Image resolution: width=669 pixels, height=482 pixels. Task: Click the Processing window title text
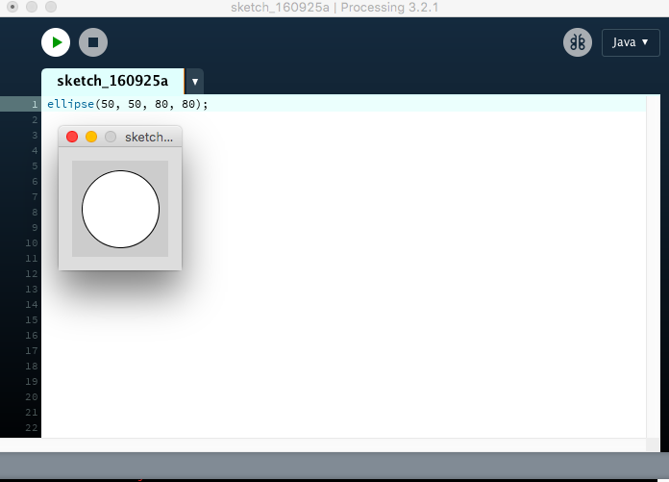pos(334,8)
